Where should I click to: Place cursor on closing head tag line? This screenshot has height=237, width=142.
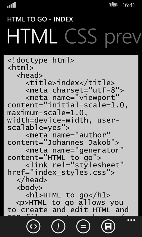[x=32, y=180]
